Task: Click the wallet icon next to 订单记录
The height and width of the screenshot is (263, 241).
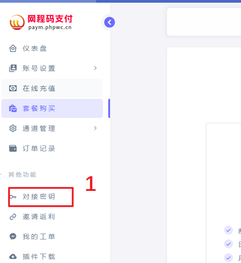Action: pyautogui.click(x=13, y=149)
